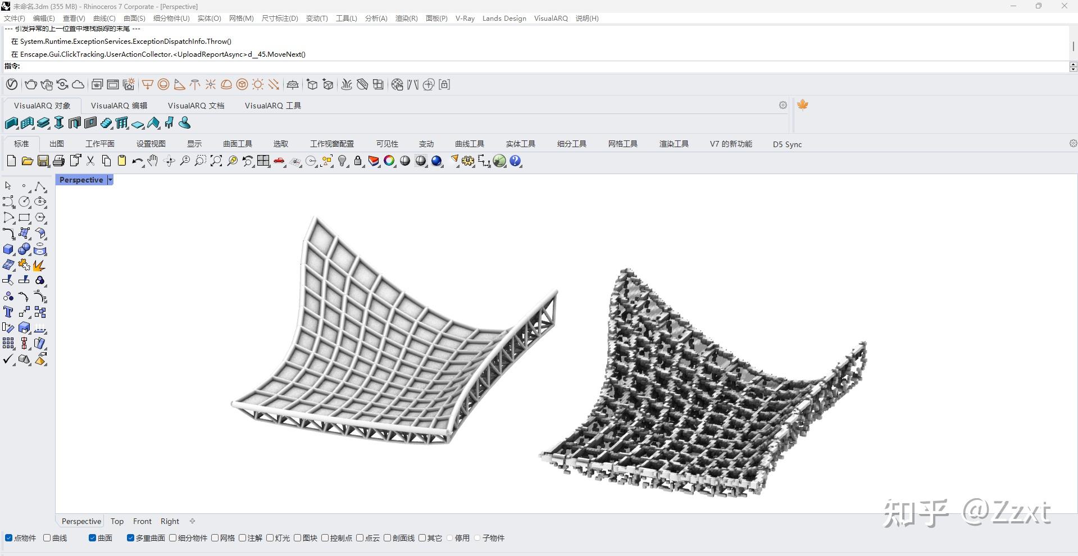This screenshot has height=556, width=1078.
Task: Click the V-Ray cloud render icon
Action: (x=78, y=85)
